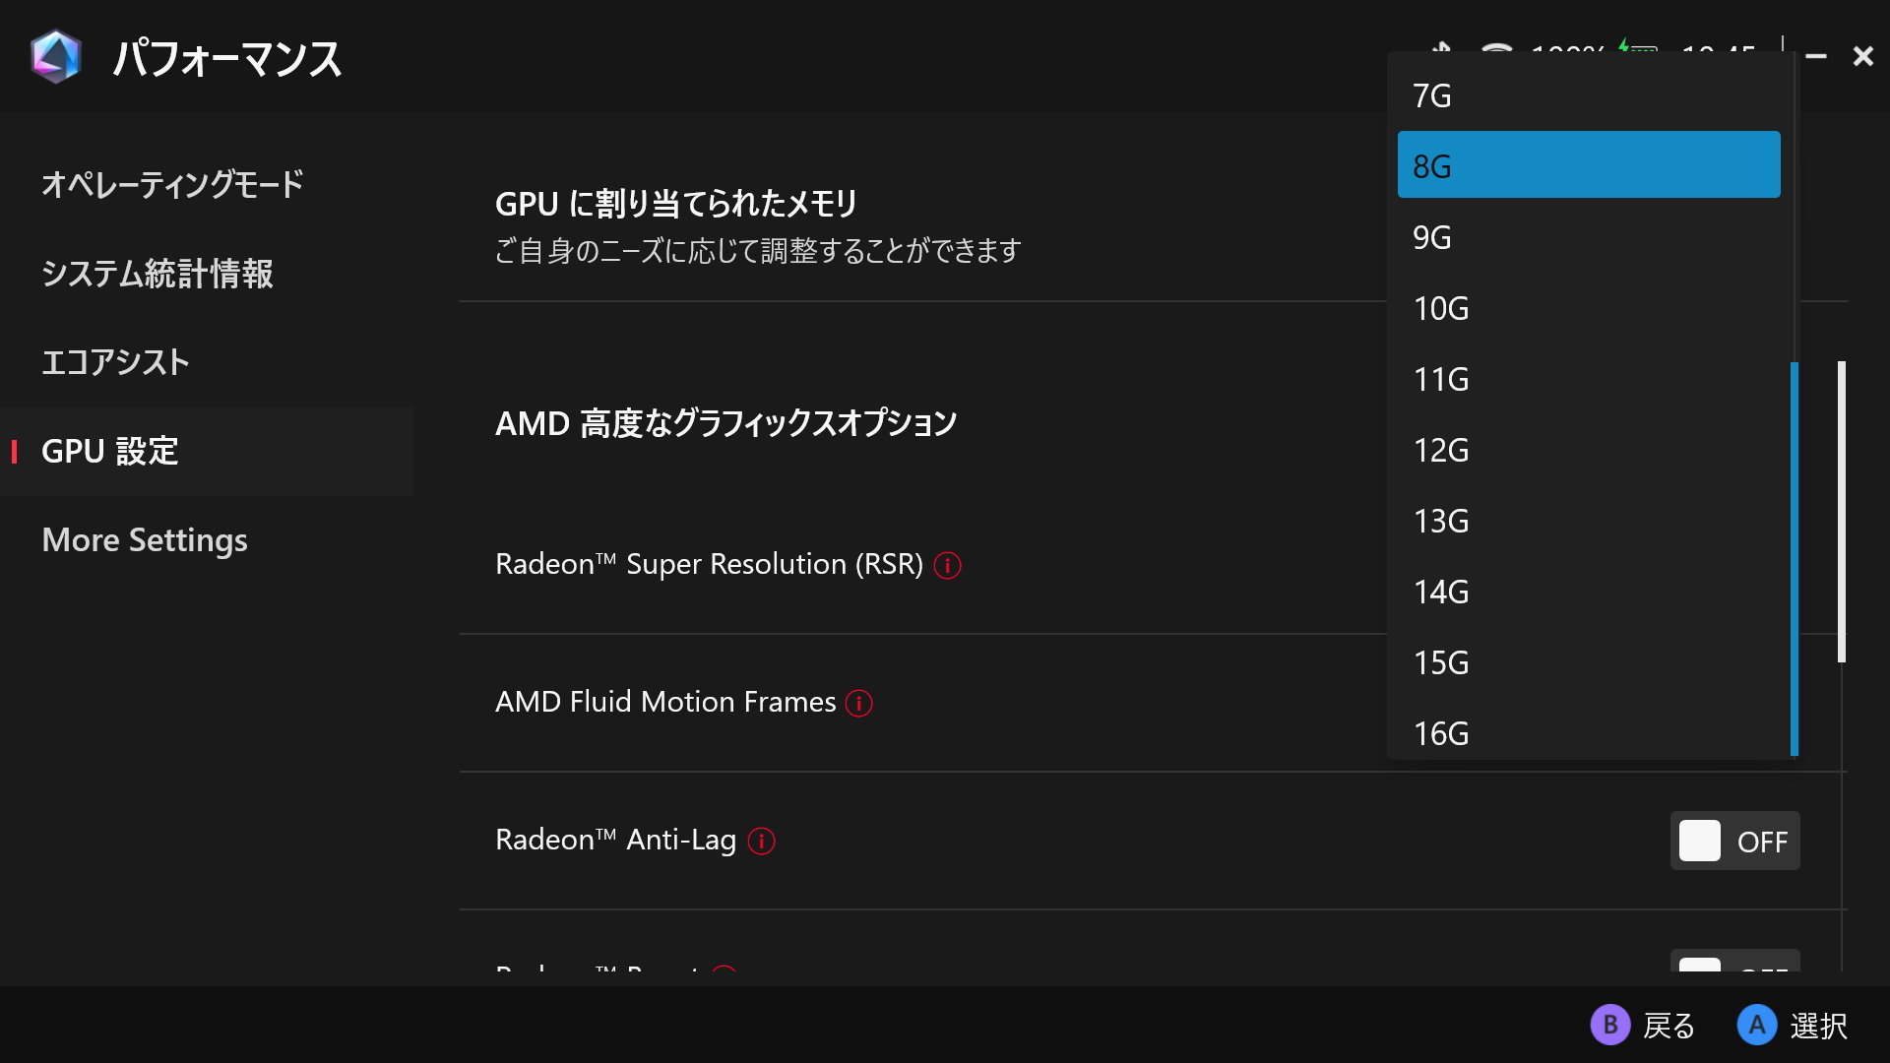Screen dimensions: 1890x1063
Task: Open More Settings
Action: point(144,539)
